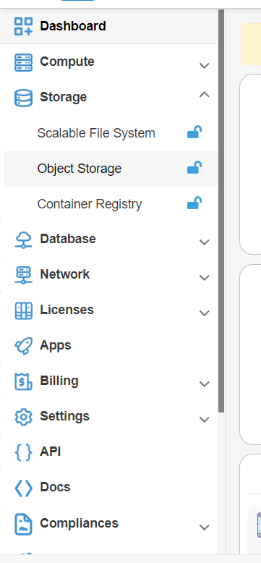This screenshot has height=563, width=261.
Task: Select the Network menu label
Action: pyautogui.click(x=64, y=274)
